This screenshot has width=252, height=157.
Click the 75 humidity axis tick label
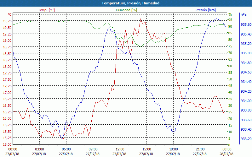tap(230, 46)
